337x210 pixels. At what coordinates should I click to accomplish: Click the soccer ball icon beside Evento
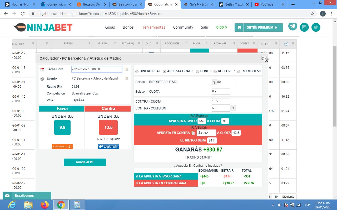point(42,78)
